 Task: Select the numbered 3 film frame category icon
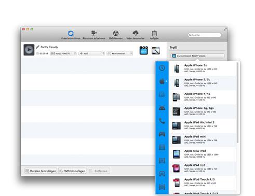[162, 161]
